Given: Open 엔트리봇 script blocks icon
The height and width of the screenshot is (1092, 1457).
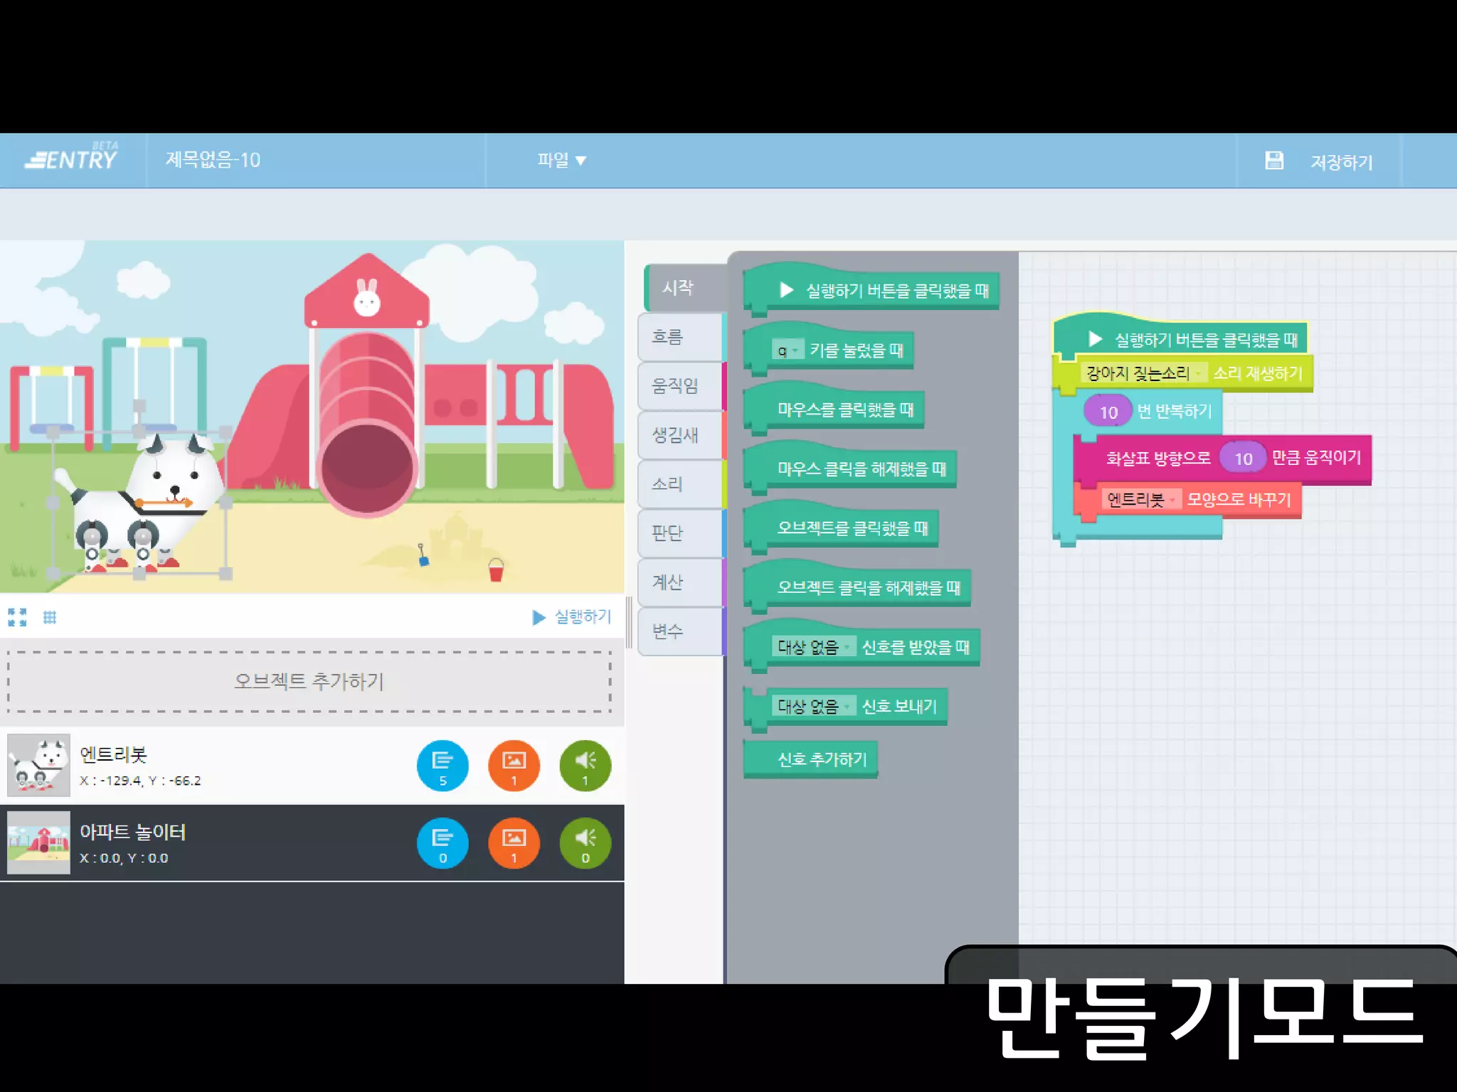Looking at the screenshot, I should 443,766.
